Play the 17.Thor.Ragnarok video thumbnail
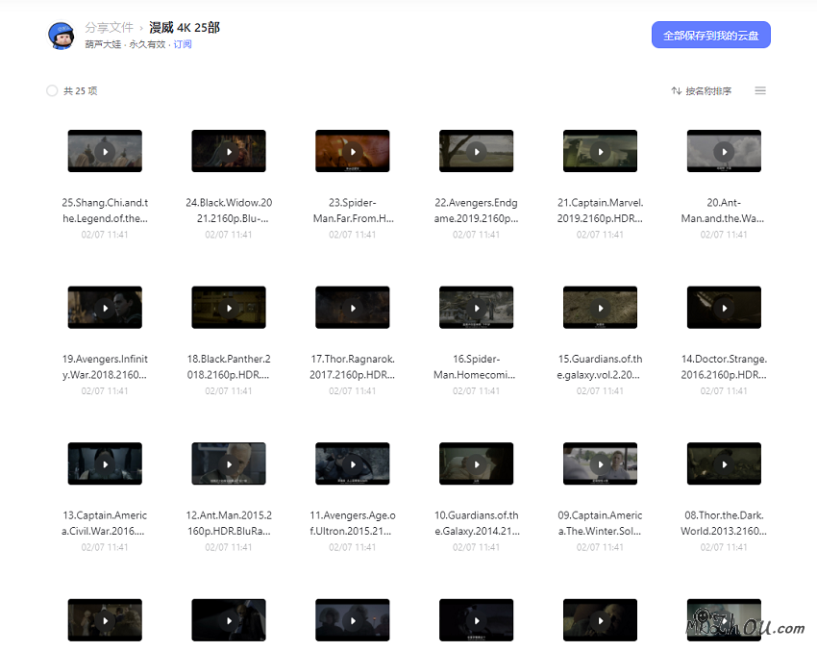This screenshot has height=651, width=817. (352, 308)
